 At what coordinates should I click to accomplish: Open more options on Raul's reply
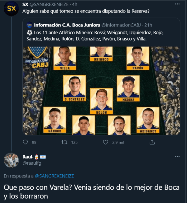pyautogui.click(x=177, y=157)
